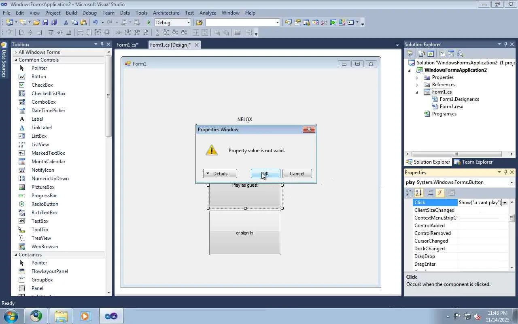
Task: Expand the Details button in Properties Window dialog
Action: (x=220, y=174)
